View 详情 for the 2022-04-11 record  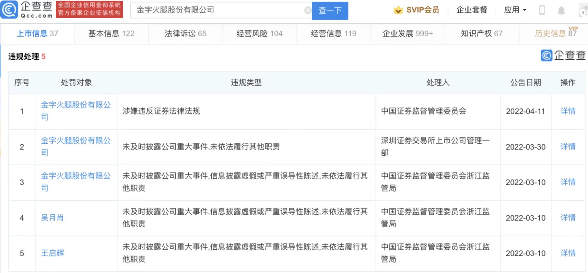click(x=568, y=111)
